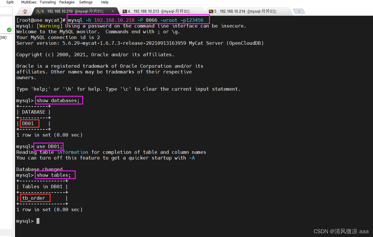This screenshot has height=237, width=373.
Task: Close the 192.168.10.210 session tab
Action: pos(113,11)
